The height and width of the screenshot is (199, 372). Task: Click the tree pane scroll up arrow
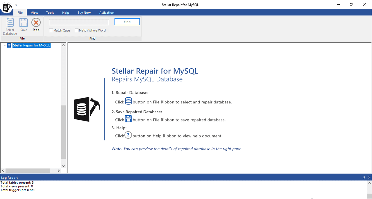pos(64,45)
